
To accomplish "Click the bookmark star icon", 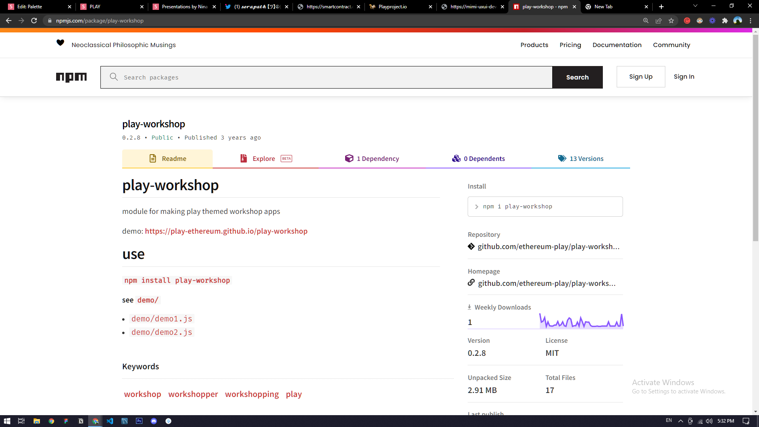I will point(671,21).
